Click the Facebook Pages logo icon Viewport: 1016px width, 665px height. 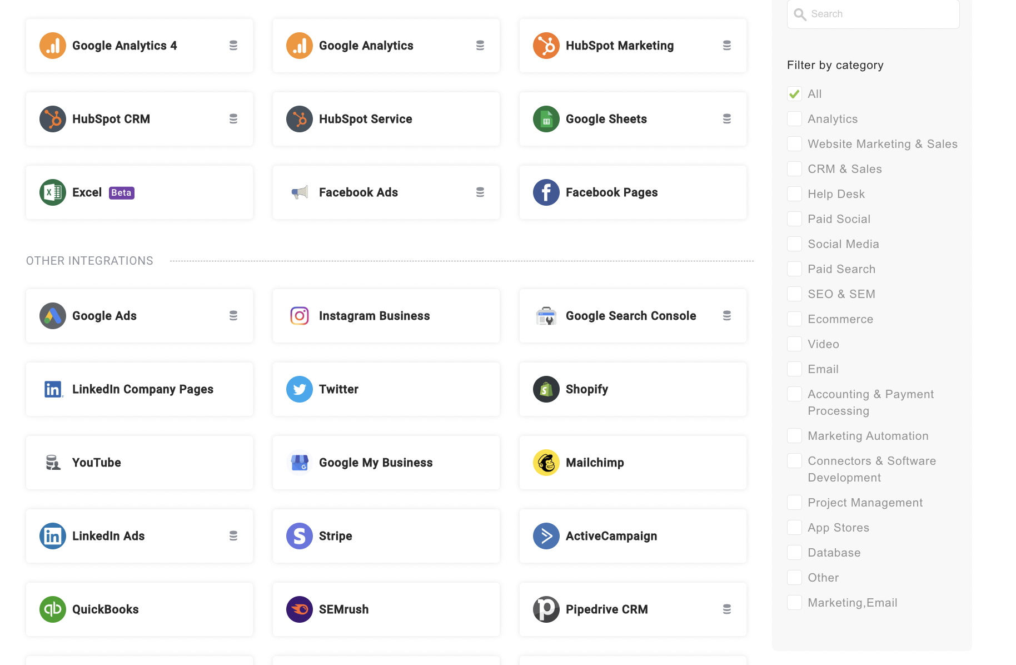(546, 192)
